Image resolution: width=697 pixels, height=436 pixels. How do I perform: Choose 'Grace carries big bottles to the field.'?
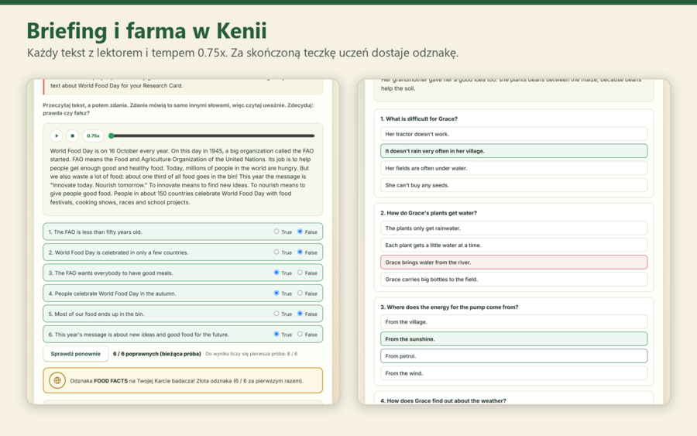coord(513,279)
